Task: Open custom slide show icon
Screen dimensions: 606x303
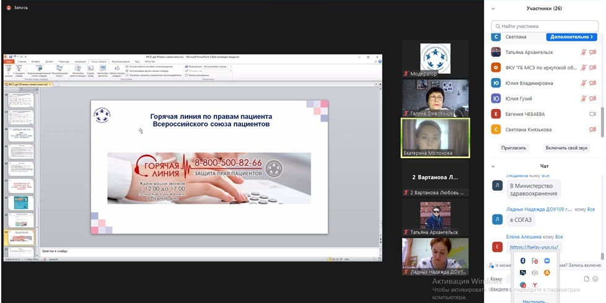Action: tap(59, 68)
